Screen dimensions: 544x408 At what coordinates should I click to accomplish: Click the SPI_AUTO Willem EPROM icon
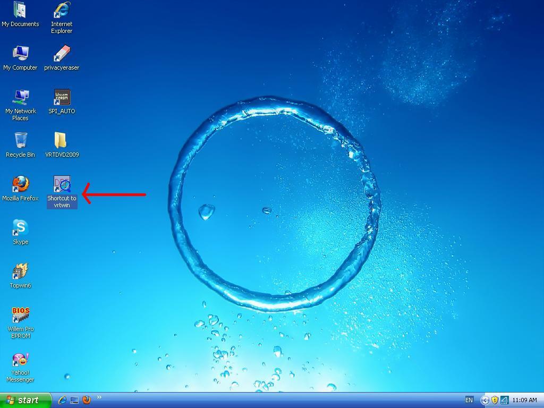click(62, 97)
